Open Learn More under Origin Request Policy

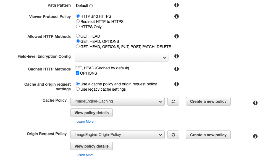click(x=85, y=155)
